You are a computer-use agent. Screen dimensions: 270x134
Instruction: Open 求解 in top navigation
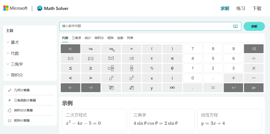tap(225, 8)
